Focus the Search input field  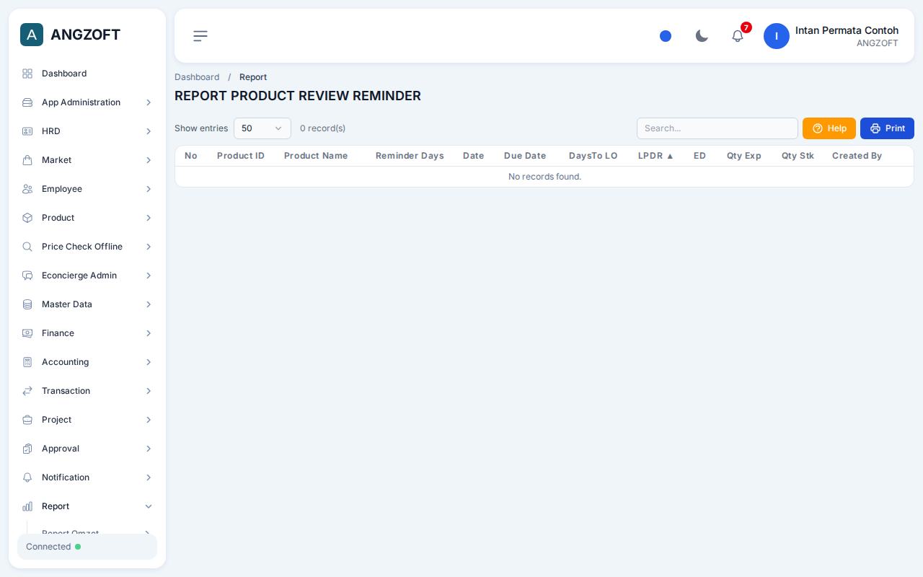[x=717, y=128]
